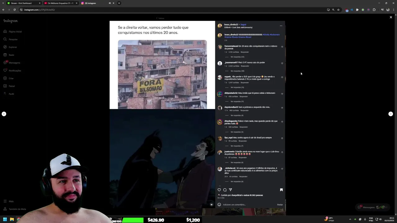Click Seguir next to braco_direito22

[243, 24]
